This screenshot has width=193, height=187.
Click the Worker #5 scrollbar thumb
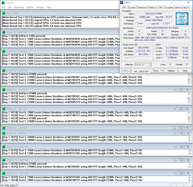point(189,118)
